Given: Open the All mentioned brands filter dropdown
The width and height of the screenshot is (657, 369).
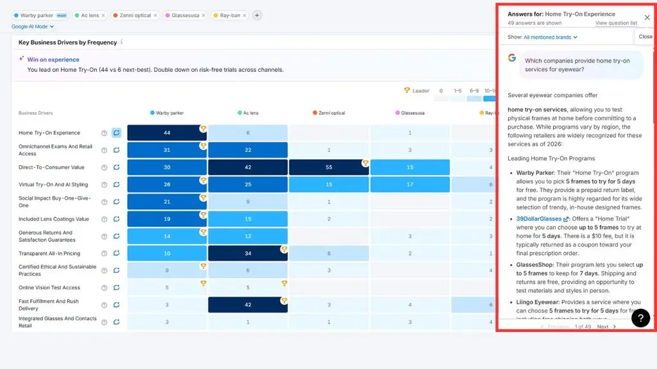Looking at the screenshot, I should click(x=550, y=37).
